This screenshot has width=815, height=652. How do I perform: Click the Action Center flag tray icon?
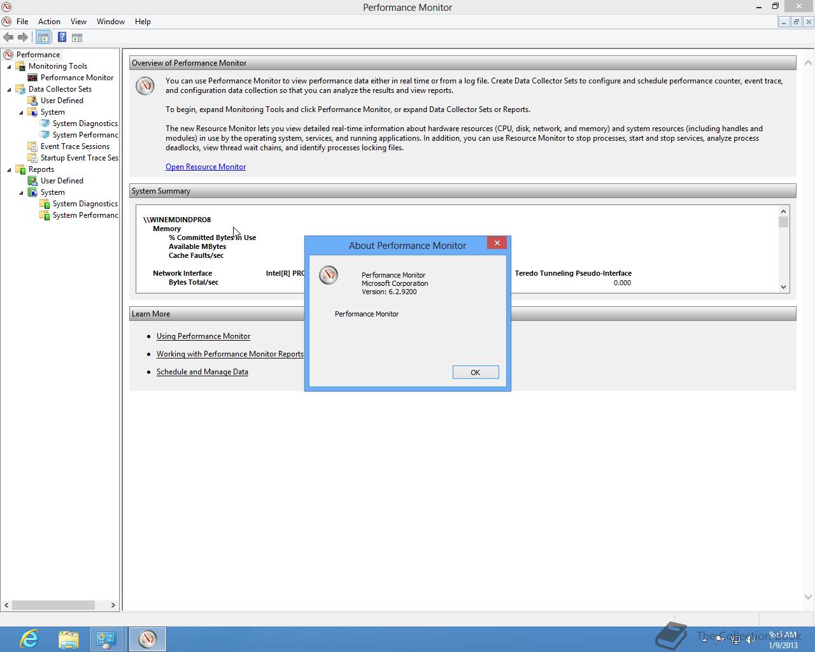[720, 639]
